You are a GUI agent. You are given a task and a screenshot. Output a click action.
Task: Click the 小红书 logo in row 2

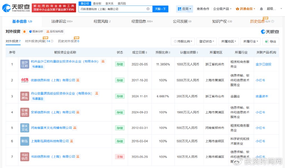point(24,80)
